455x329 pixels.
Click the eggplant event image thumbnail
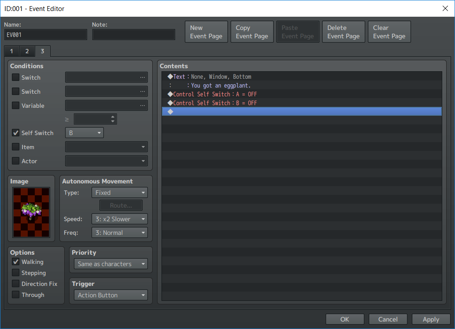coord(31,212)
